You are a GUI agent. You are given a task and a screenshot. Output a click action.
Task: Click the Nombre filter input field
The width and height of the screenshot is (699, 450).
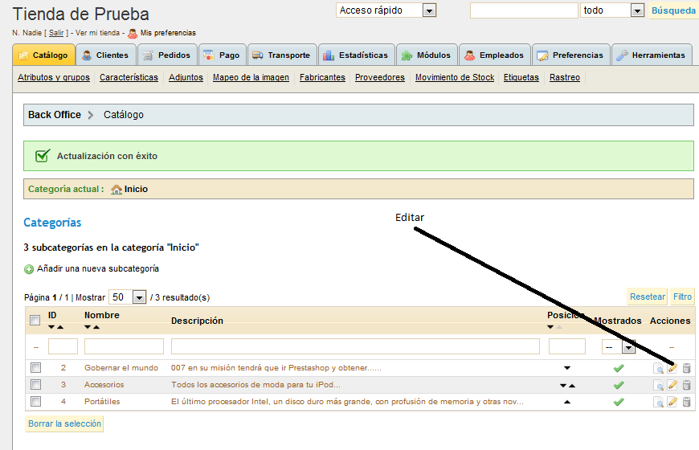point(124,346)
